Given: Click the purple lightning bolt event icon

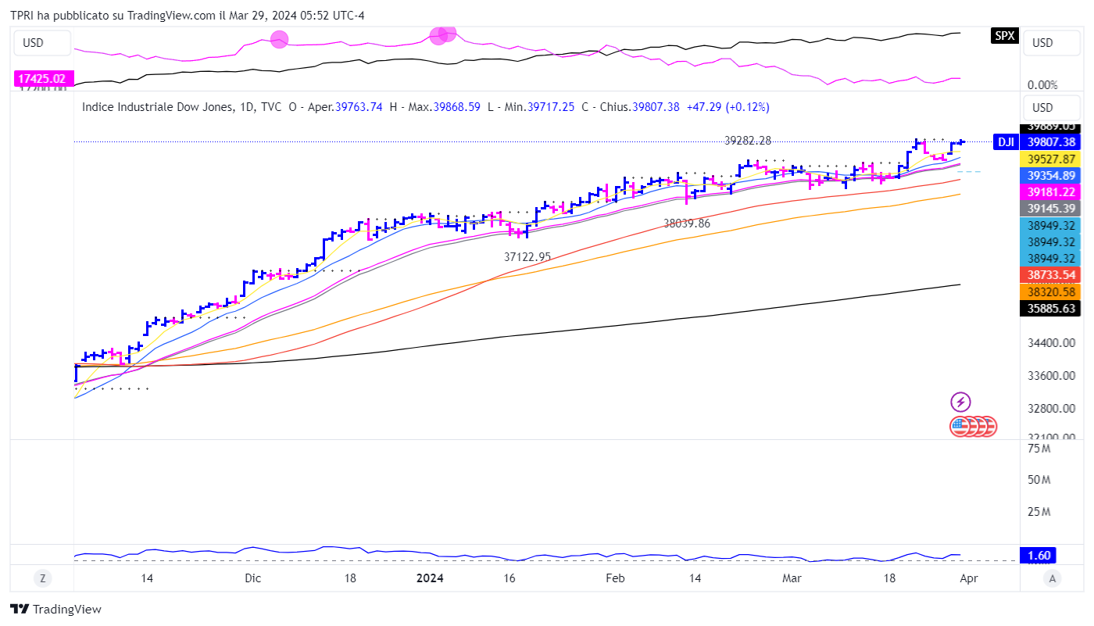Looking at the screenshot, I should (960, 402).
